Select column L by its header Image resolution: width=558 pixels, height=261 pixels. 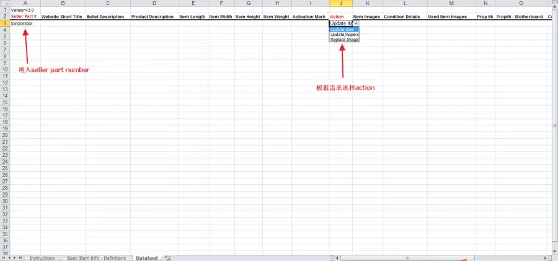click(405, 3)
